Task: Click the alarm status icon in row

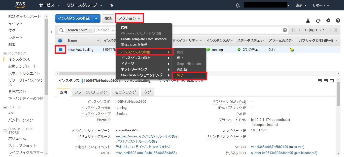Action: pos(292,50)
